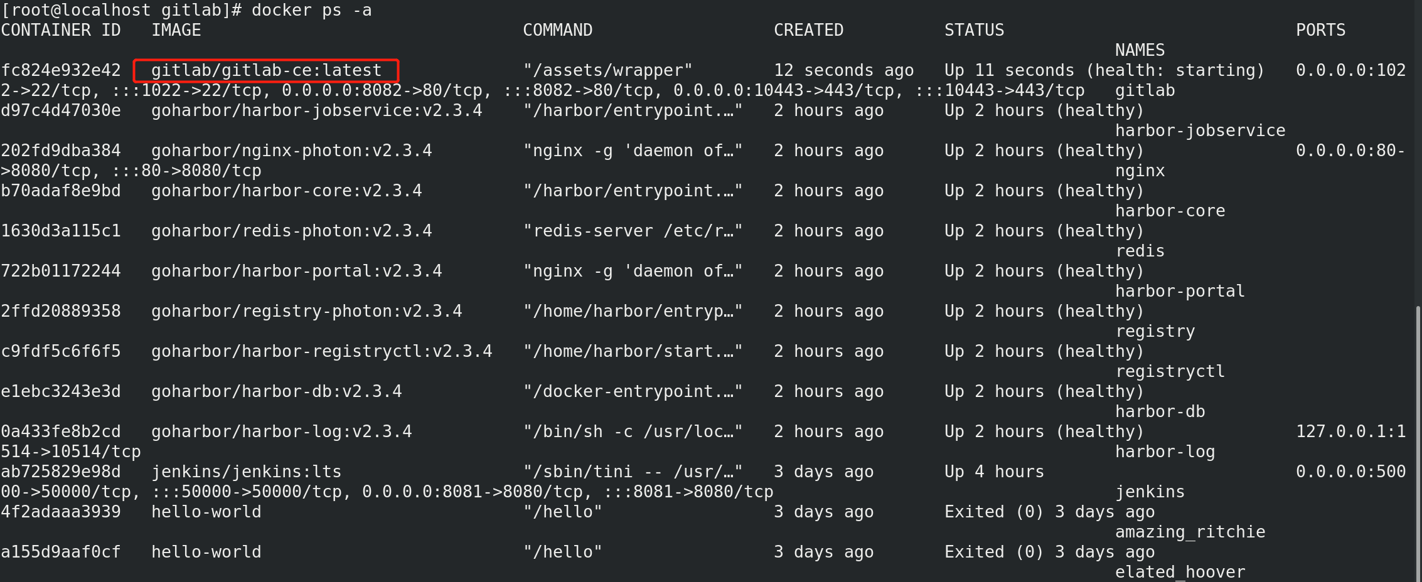1422x582 pixels.
Task: Click the name harbor-portal
Action: coord(1180,291)
